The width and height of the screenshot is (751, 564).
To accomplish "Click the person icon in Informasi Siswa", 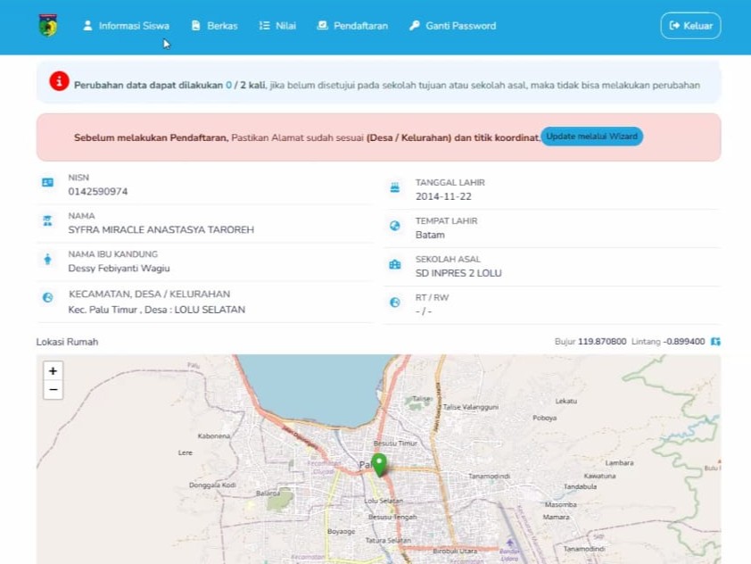I will pos(87,26).
